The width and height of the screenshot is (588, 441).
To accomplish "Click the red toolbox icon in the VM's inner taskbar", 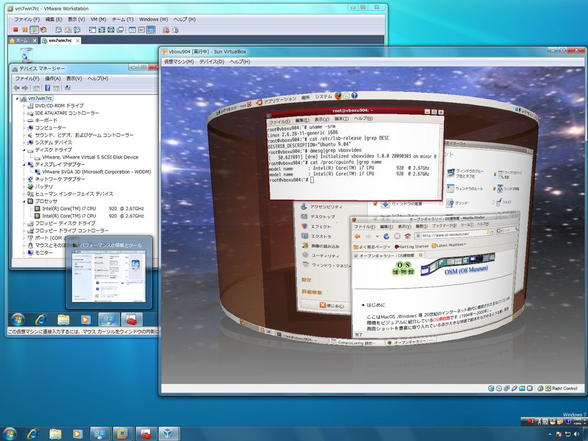I will [131, 319].
